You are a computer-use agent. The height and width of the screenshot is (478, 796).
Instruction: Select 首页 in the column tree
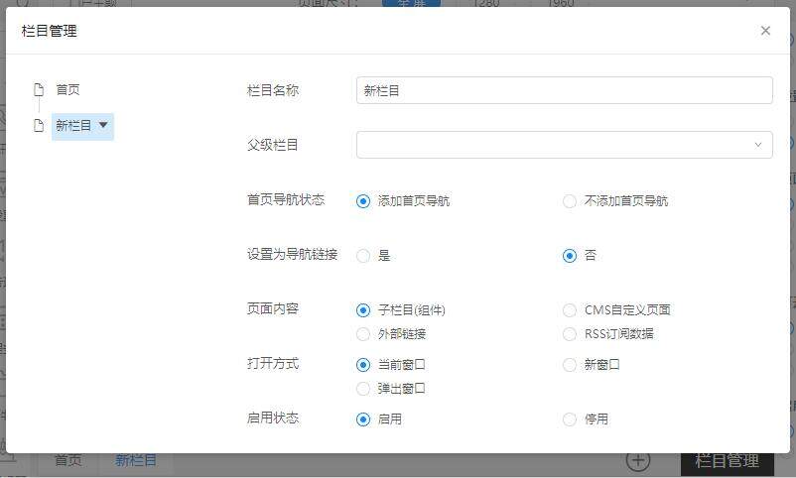[x=67, y=89]
